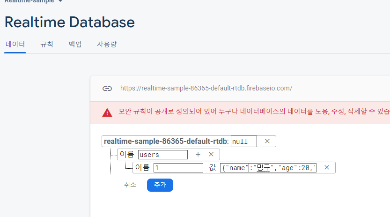Viewport: 390px width, 217px height.
Task: Remove the child entry named 1 with X
Action: tap(327, 167)
